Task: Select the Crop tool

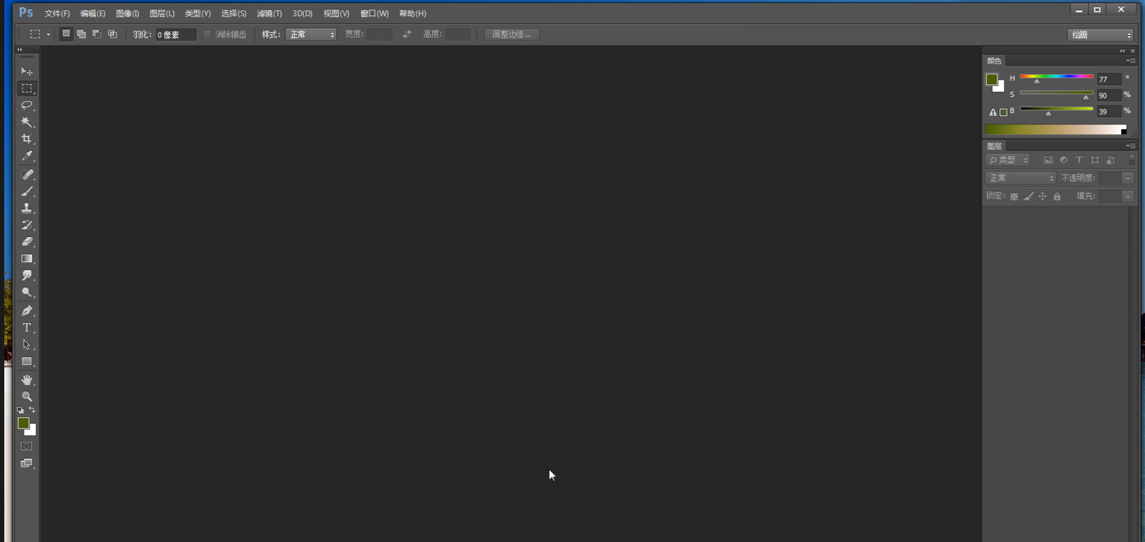Action: click(26, 139)
